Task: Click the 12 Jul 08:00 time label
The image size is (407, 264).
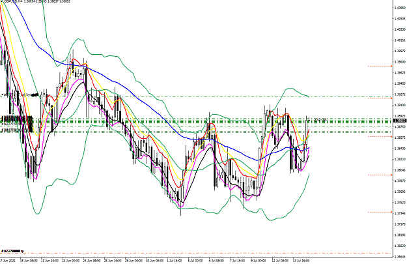Action: (280, 261)
